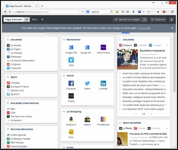This screenshot has width=178, height=150.
Task: Open the Facebook icon
Action: tap(71, 83)
